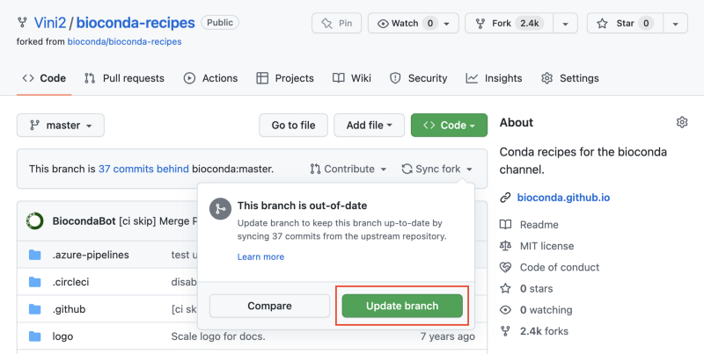Click the About settings gear icon
This screenshot has height=354, width=704.
click(681, 122)
